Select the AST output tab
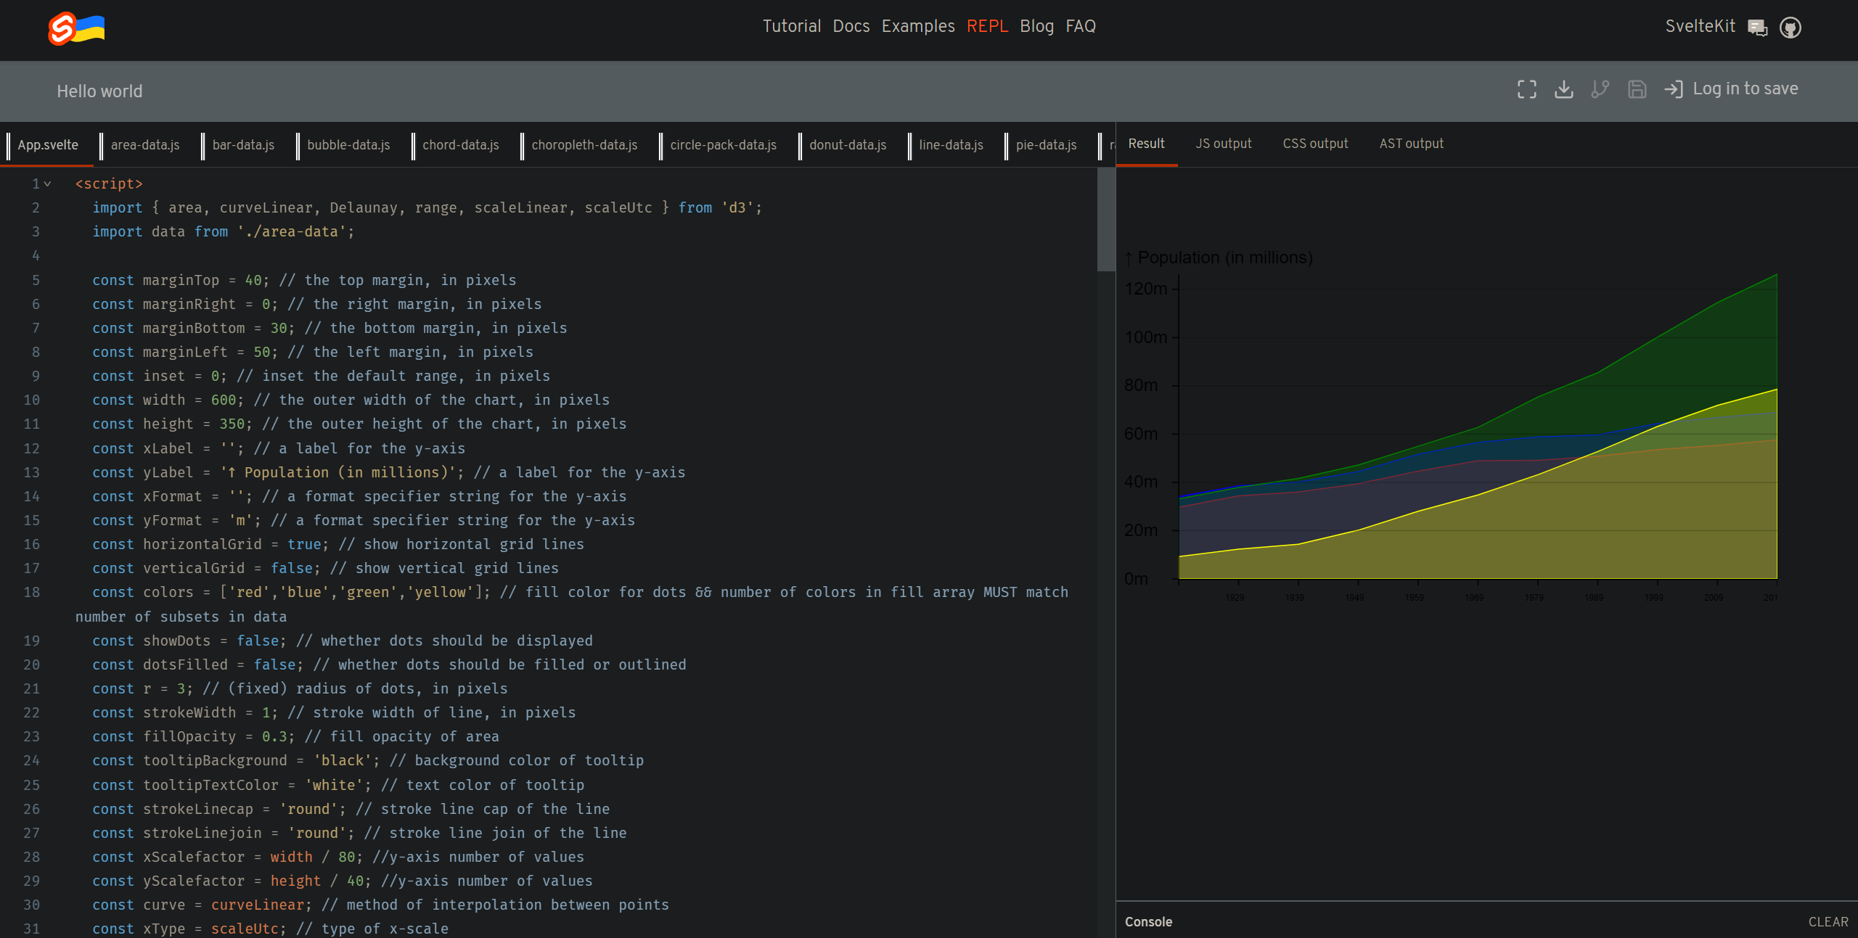The height and width of the screenshot is (938, 1858). tap(1412, 144)
